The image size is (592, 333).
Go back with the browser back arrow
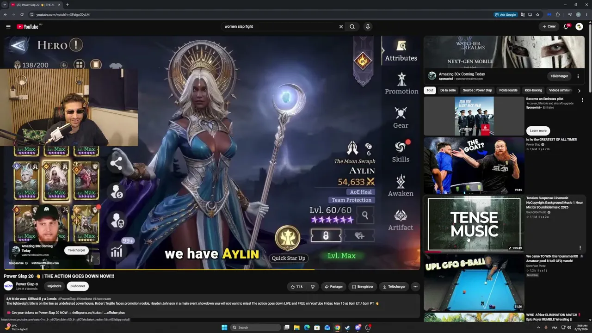[x=5, y=14]
